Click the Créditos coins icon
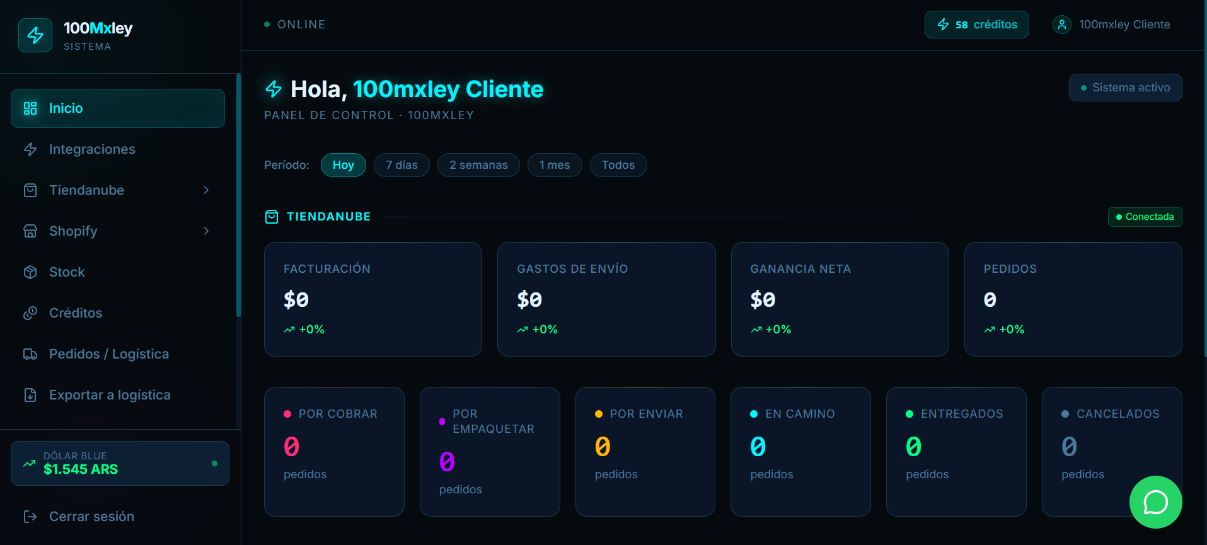The height and width of the screenshot is (545, 1207). 30,313
